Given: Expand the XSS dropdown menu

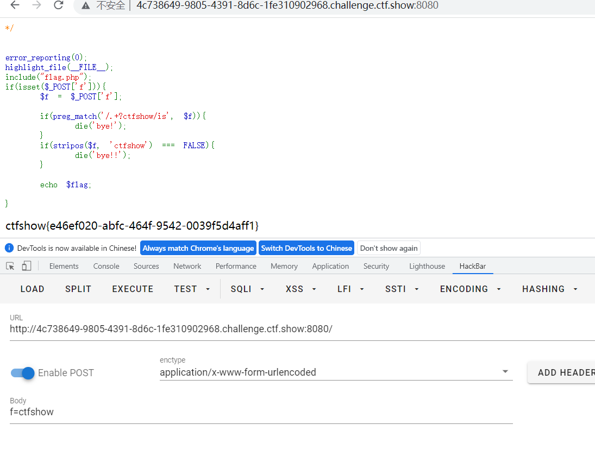Looking at the screenshot, I should click(301, 289).
